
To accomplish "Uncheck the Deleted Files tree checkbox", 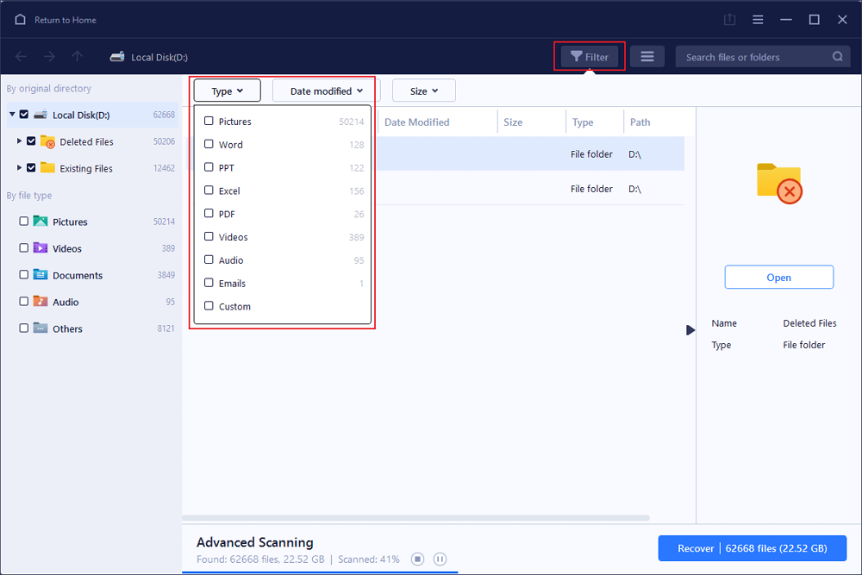I will click(x=32, y=141).
